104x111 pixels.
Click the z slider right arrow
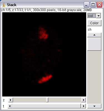click(84, 100)
